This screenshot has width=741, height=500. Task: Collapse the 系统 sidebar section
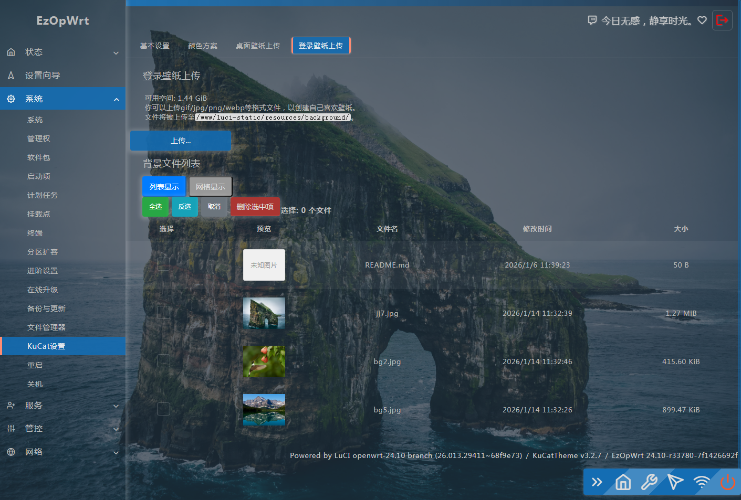tap(63, 99)
